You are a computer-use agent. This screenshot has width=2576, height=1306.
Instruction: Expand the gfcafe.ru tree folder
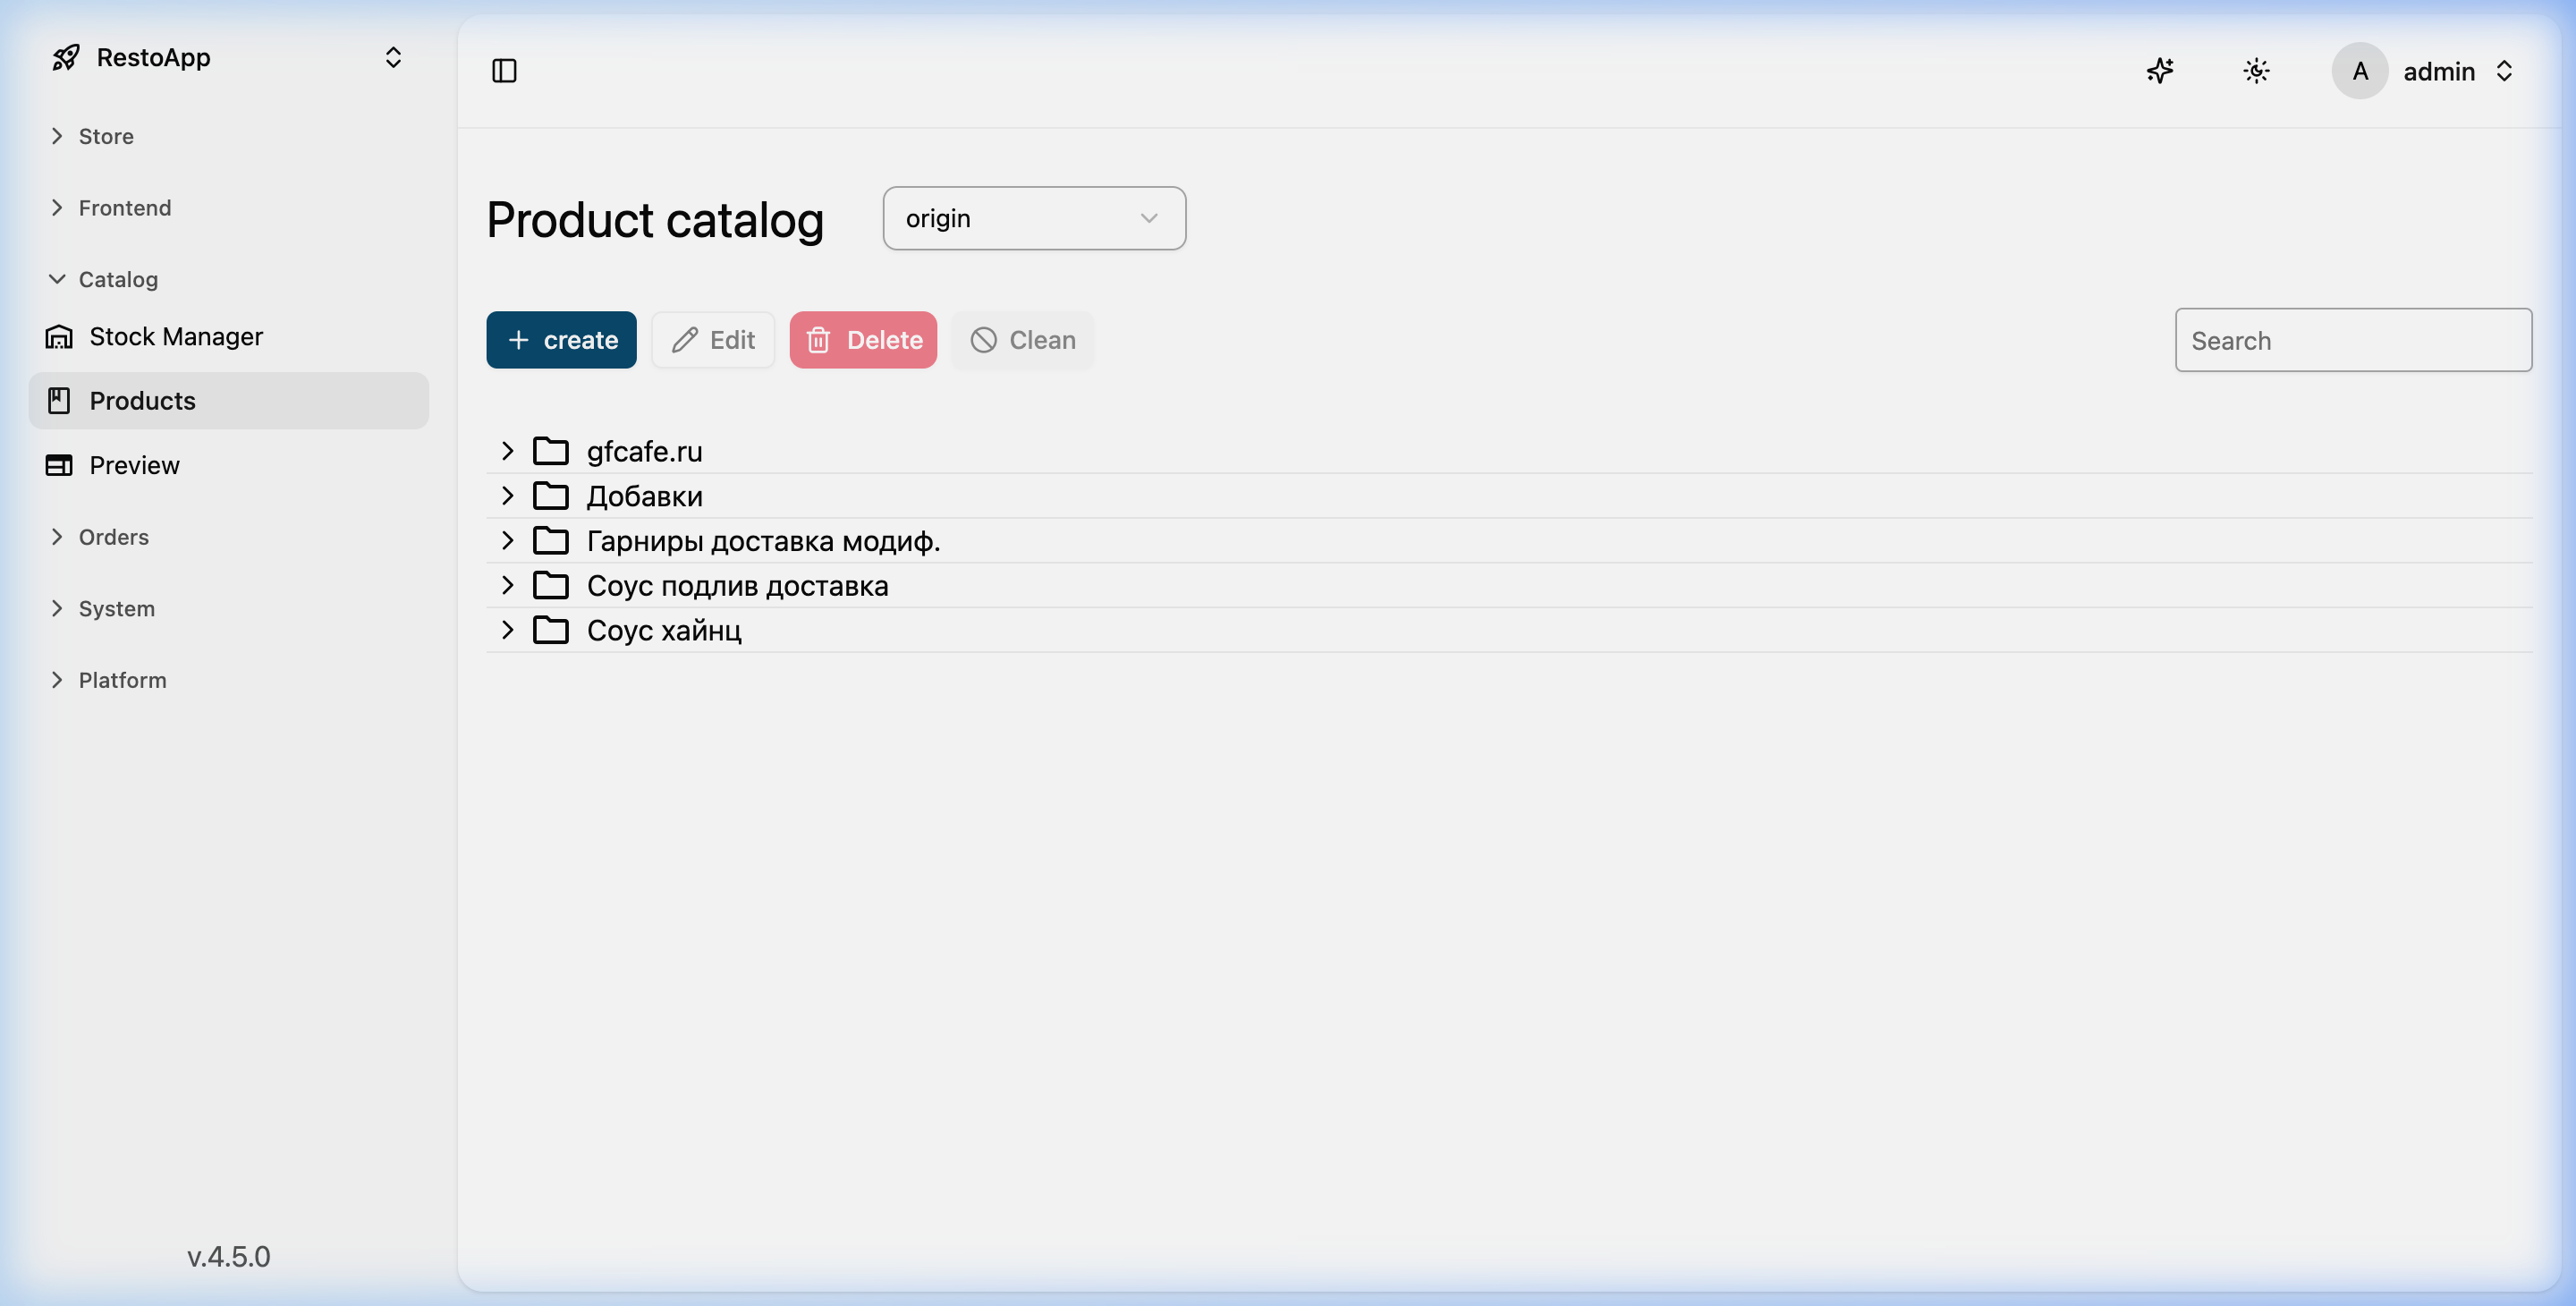click(x=507, y=452)
